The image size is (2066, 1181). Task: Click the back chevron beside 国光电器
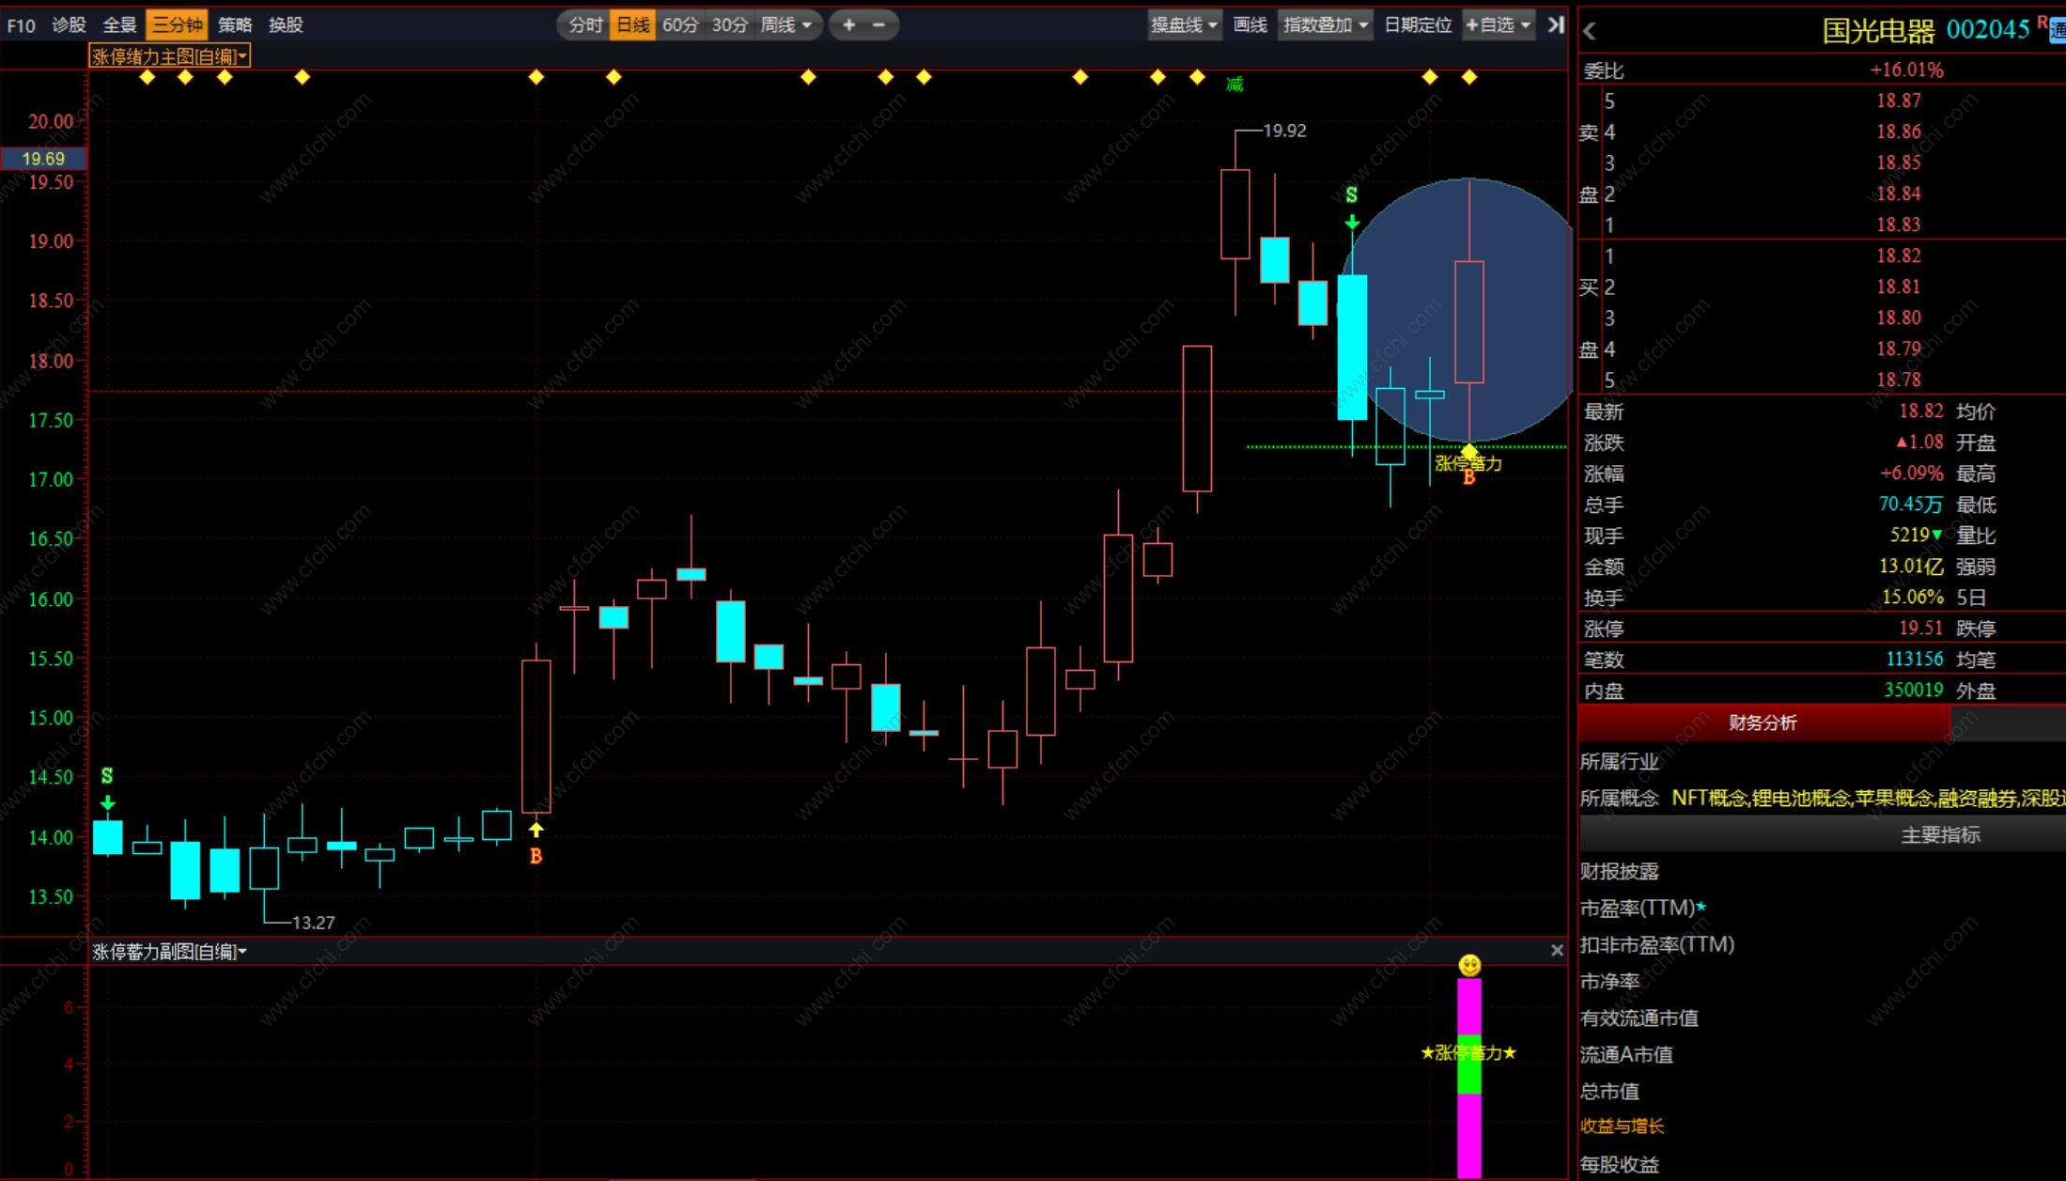pos(1590,31)
